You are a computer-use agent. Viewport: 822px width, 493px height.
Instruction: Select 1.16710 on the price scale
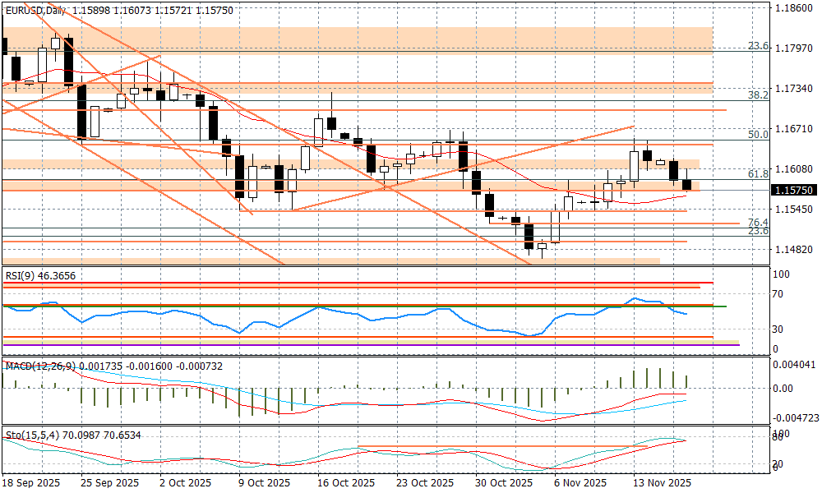795,129
